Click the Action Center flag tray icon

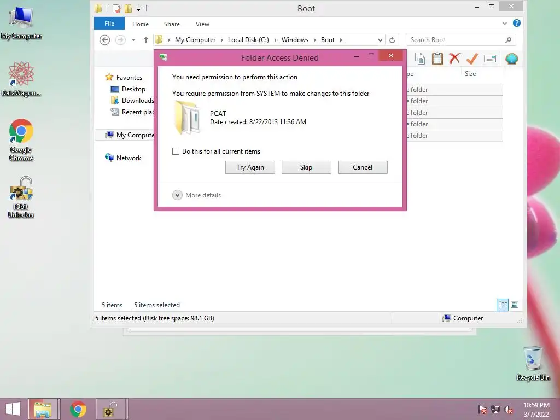[x=482, y=409]
